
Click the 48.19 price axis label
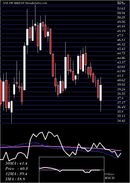(121, 31)
